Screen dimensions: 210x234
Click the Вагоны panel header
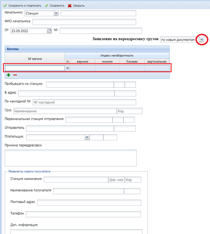point(87,49)
